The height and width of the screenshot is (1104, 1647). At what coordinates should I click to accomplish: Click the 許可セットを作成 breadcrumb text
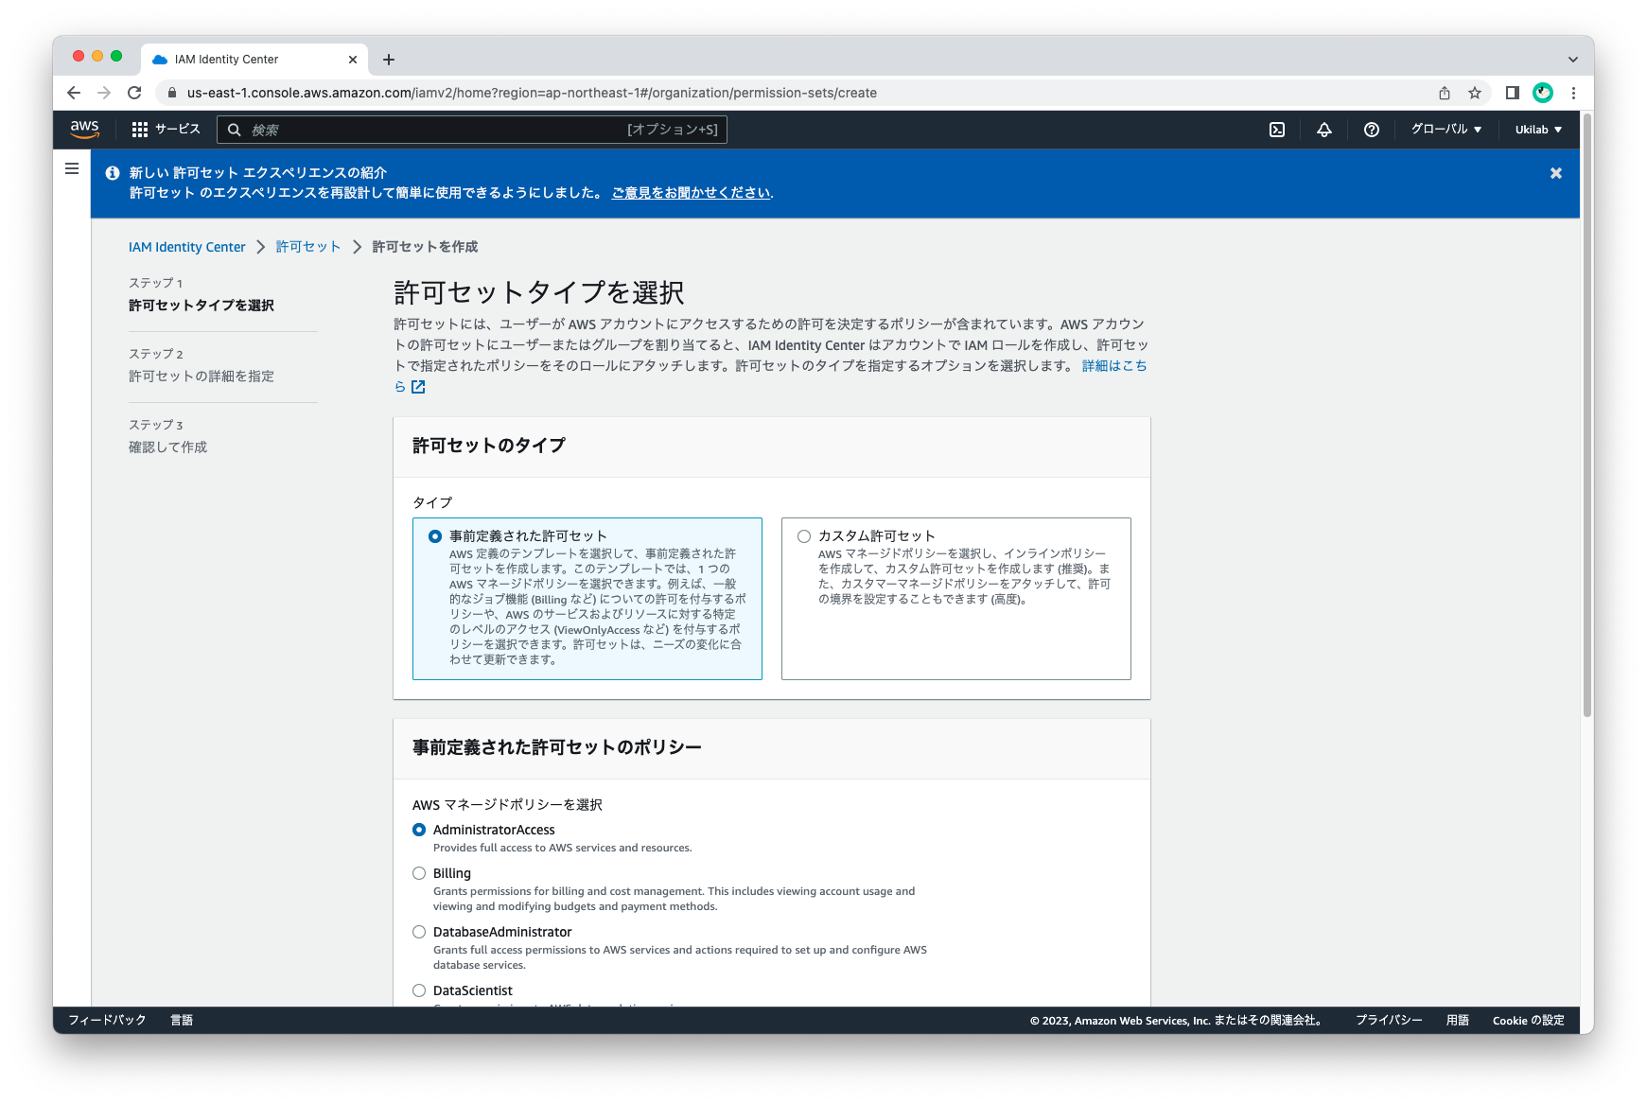pos(425,247)
